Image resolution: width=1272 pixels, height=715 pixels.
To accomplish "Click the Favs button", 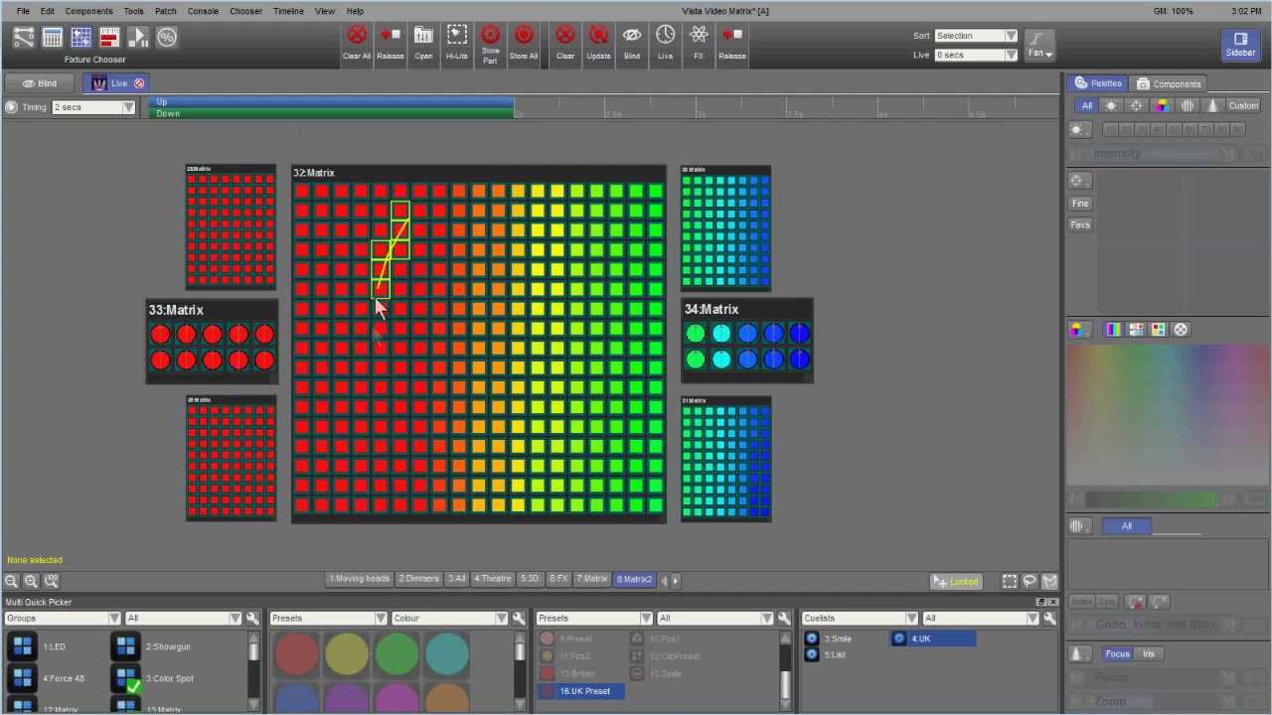I will (x=1080, y=224).
